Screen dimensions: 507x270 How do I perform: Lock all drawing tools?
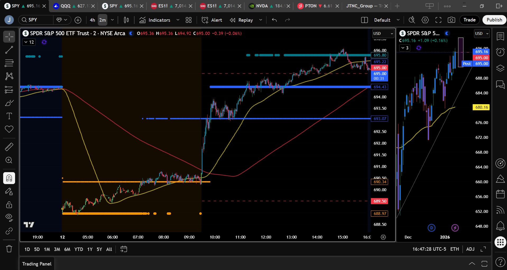click(9, 205)
